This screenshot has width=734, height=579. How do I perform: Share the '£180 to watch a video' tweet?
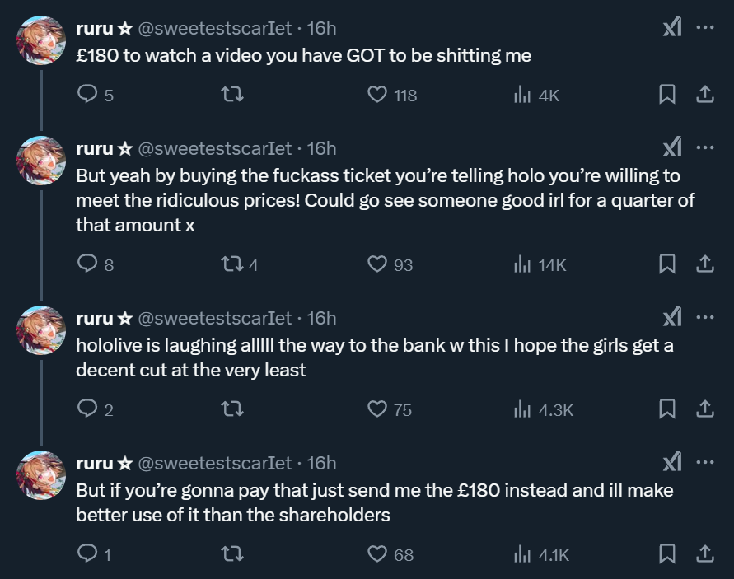tap(704, 95)
